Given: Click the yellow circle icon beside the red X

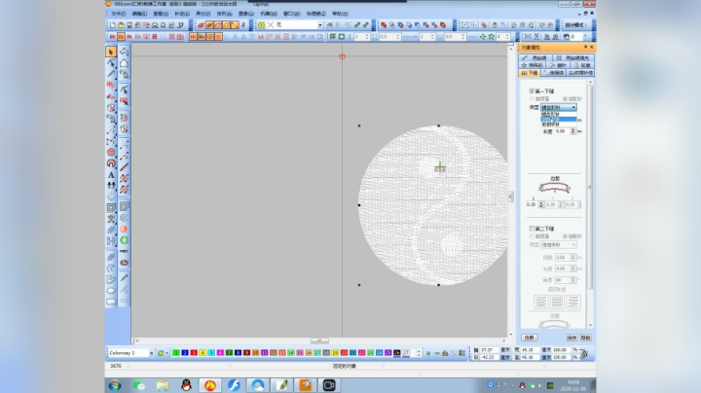Looking at the screenshot, I should (x=262, y=25).
